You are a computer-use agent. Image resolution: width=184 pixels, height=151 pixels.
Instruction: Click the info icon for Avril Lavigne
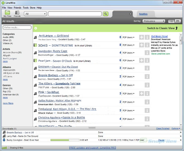[147, 37]
